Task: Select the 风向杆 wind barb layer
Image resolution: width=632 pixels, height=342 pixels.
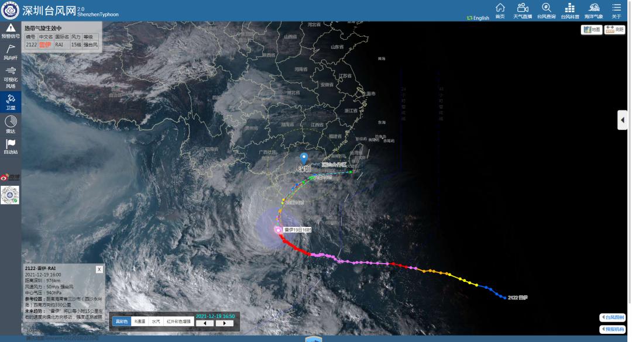Action: tap(11, 53)
